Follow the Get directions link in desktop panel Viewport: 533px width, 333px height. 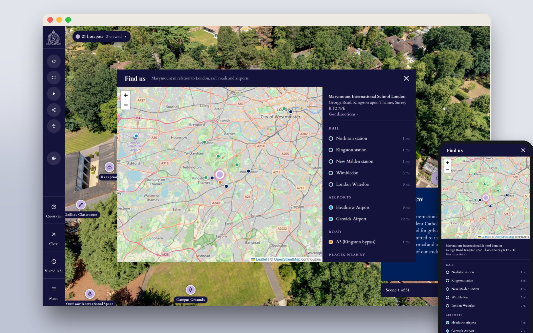(x=343, y=114)
